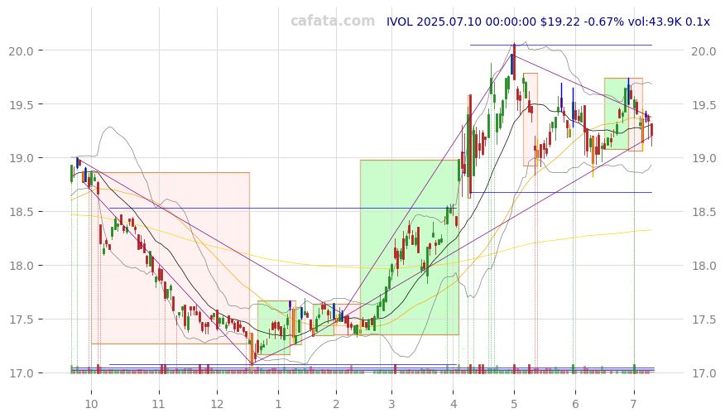Click the right axis label 19.5

[703, 105]
